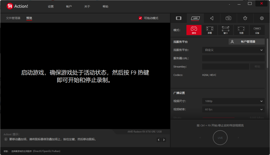This screenshot has width=270, height=155.
Task: Toggle the LIVE streaming tab
Action: point(195,18)
